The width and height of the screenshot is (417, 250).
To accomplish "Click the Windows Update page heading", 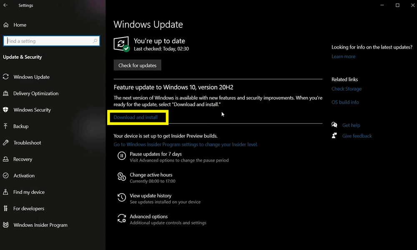I will click(148, 25).
